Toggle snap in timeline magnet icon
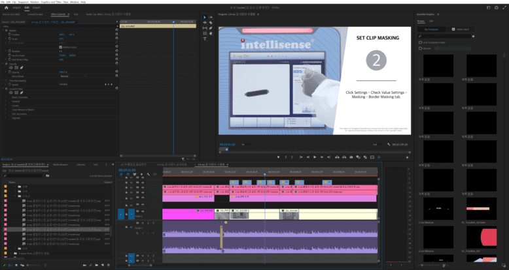 [x=128, y=174]
